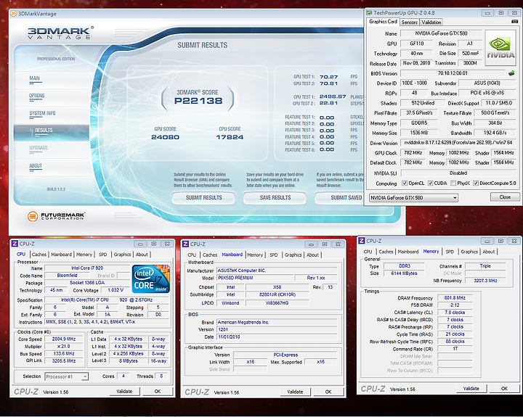Click the Futuremark Corporation logo

tap(57, 216)
